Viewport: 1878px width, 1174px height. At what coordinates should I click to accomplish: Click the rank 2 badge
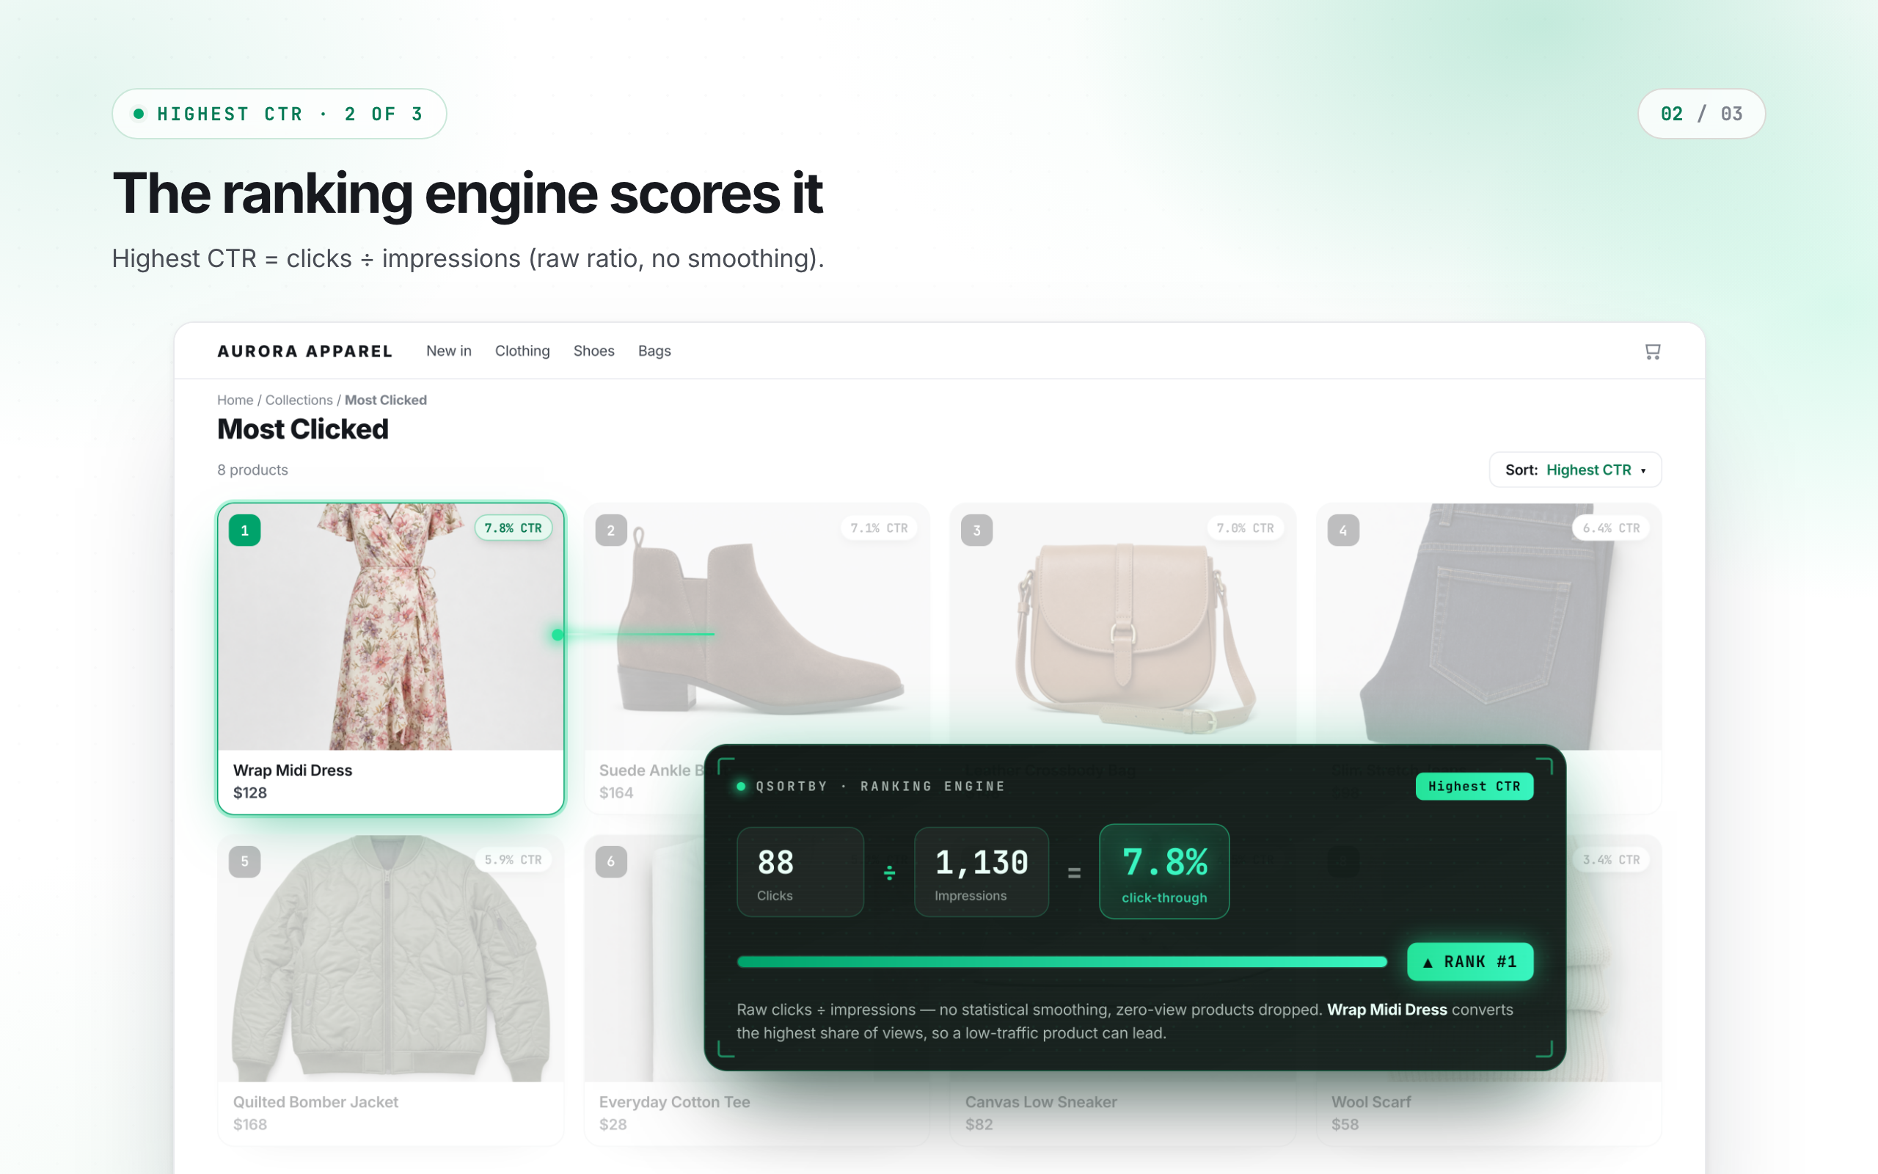click(611, 531)
